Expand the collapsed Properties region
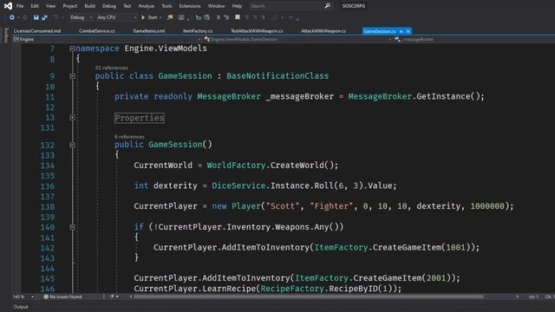The image size is (555, 312). coord(72,118)
